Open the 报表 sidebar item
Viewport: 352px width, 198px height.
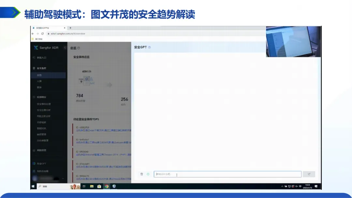tap(39, 87)
